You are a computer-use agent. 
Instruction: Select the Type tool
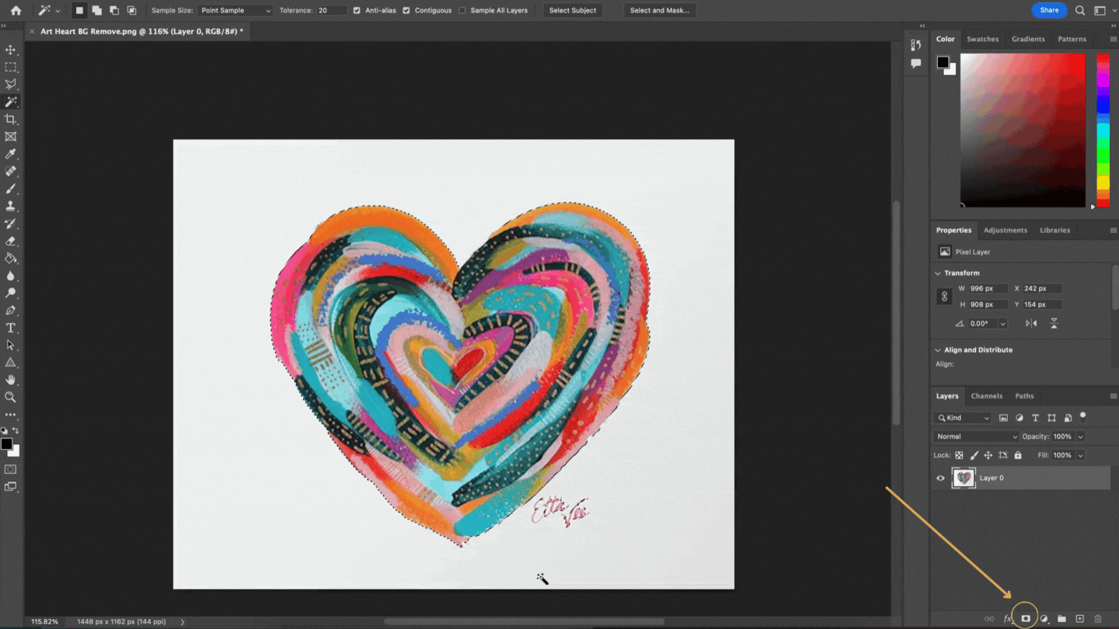(11, 328)
